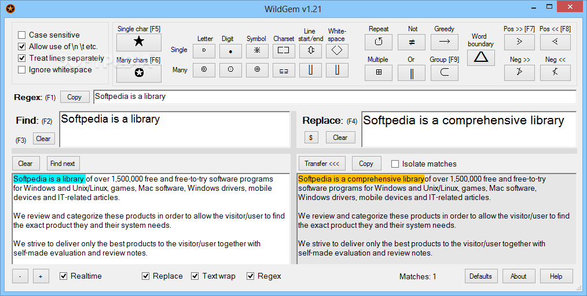The width and height of the screenshot is (587, 296).
Task: Insert a $ reference in Replace
Action: coord(311,138)
